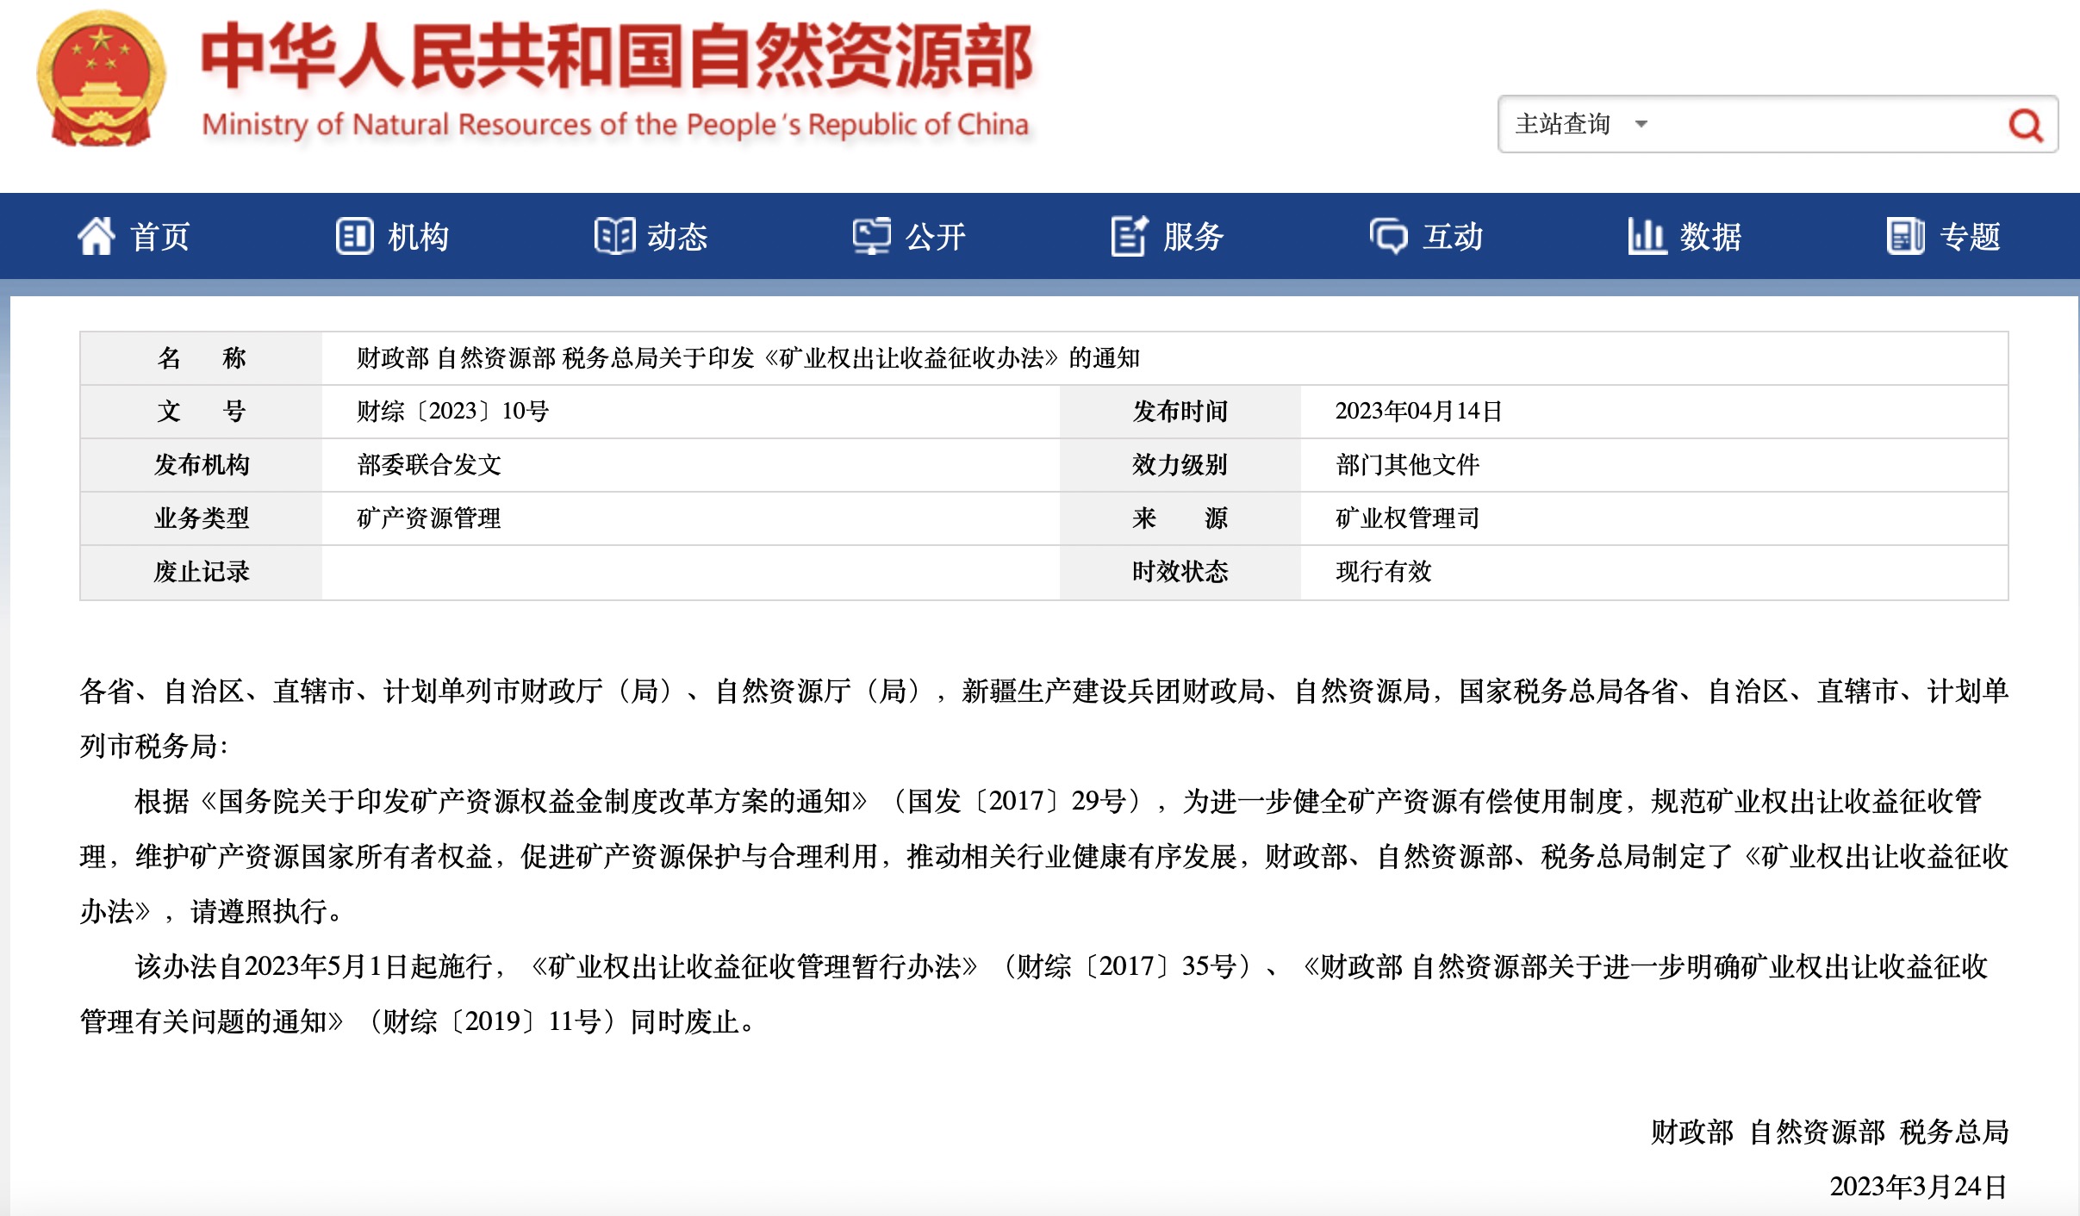This screenshot has width=2080, height=1216.
Task: Click the document number 财综〔2023〕10号
Action: [453, 412]
